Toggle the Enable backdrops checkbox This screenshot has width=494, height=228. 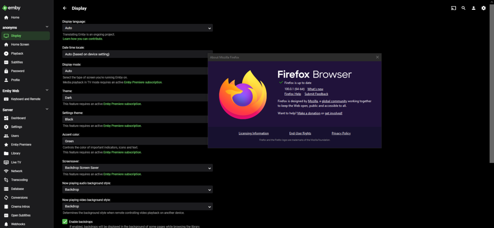65,222
